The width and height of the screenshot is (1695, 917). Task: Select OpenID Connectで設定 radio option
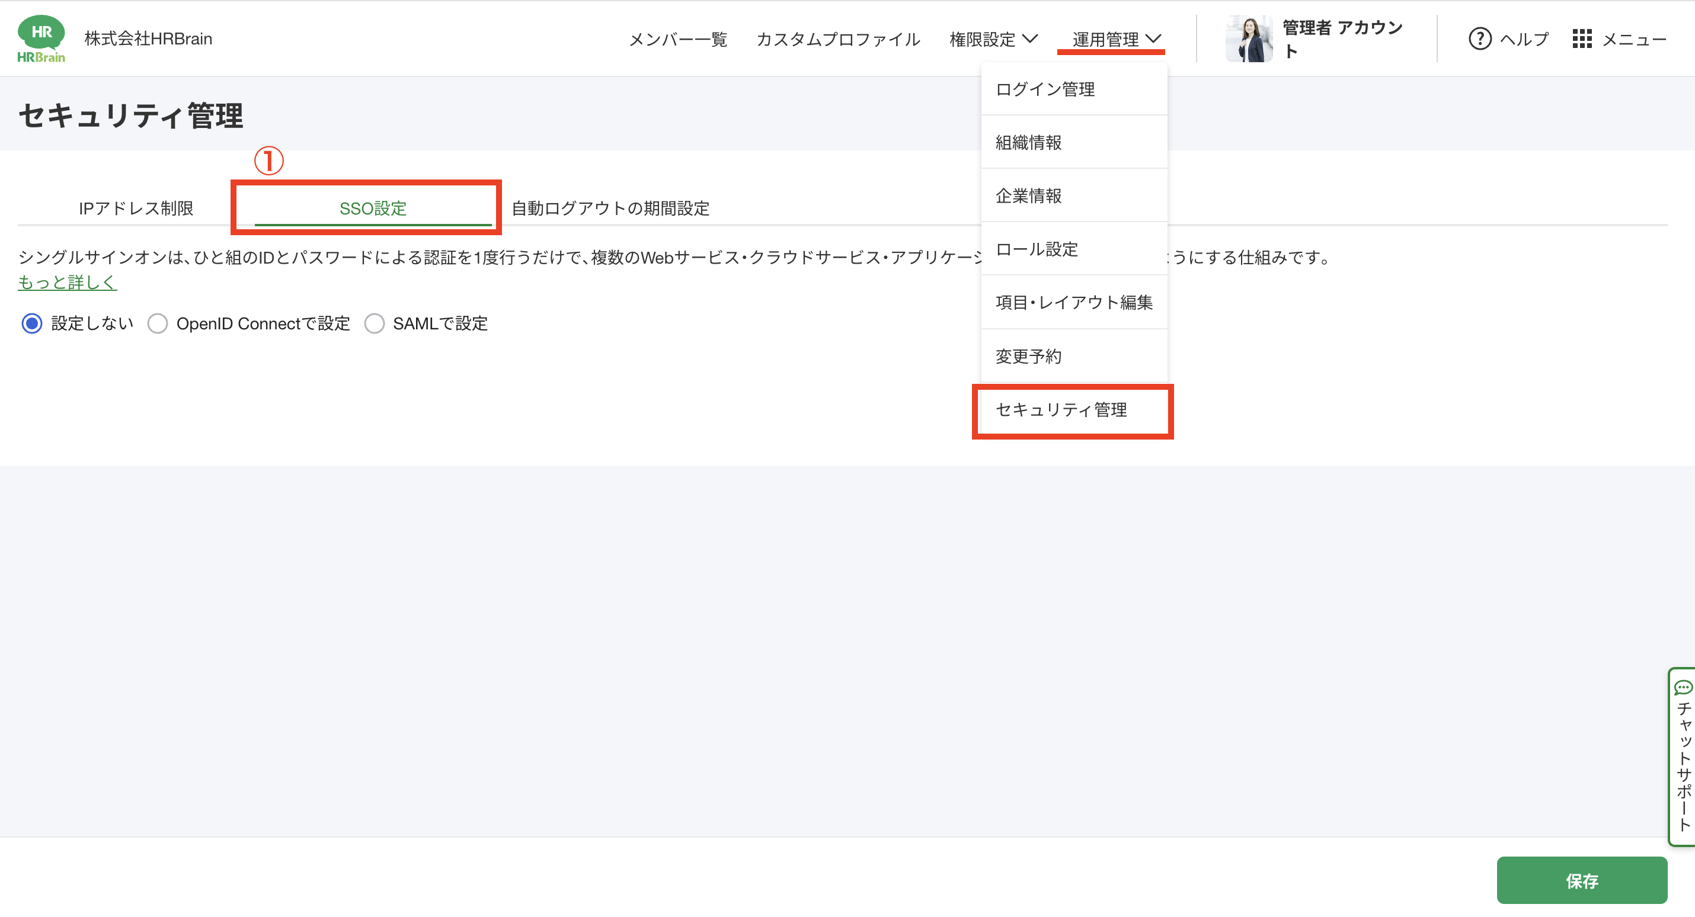tap(157, 323)
